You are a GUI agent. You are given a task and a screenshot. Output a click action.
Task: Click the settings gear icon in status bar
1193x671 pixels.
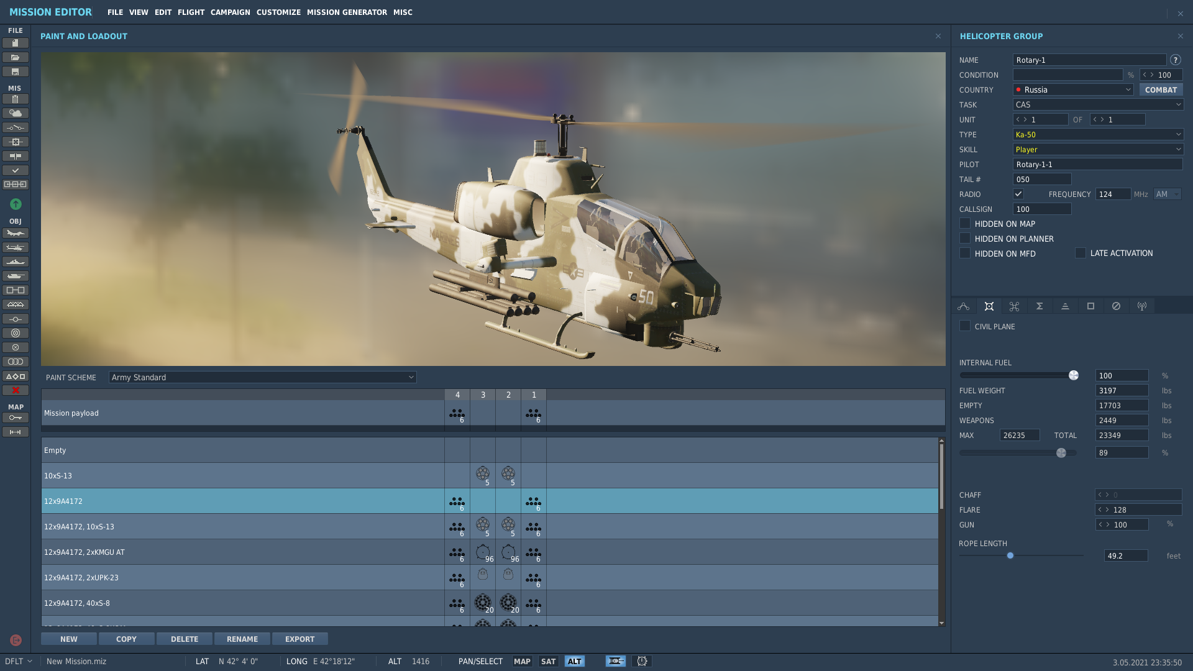click(x=642, y=661)
